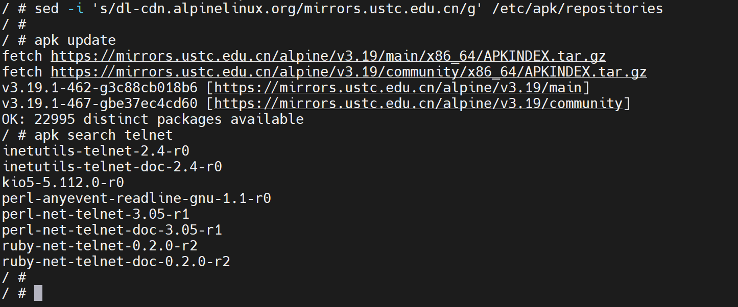This screenshot has height=307, width=738.
Task: Select the v3.19.1-462-g3c88cb018b6 version string
Action: pos(100,88)
